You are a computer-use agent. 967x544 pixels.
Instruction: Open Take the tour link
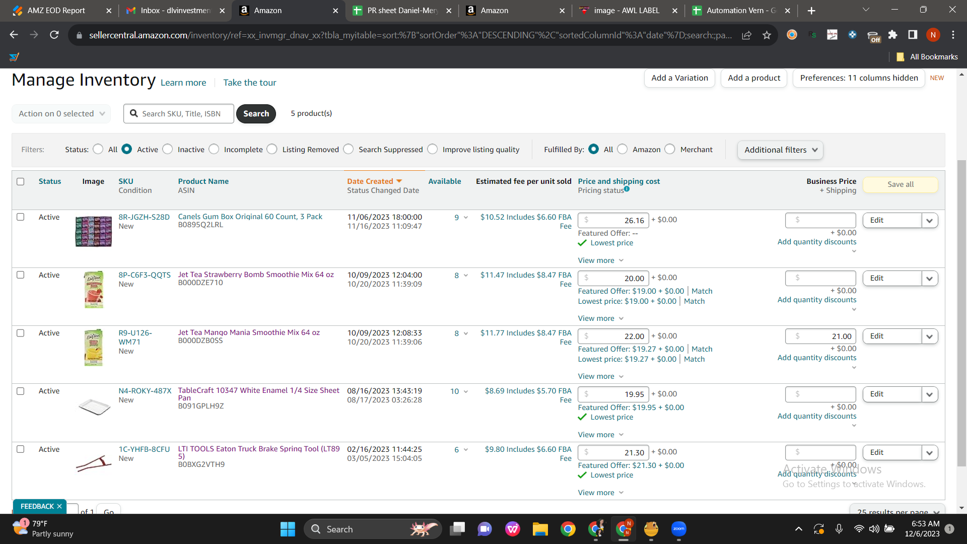(x=250, y=83)
